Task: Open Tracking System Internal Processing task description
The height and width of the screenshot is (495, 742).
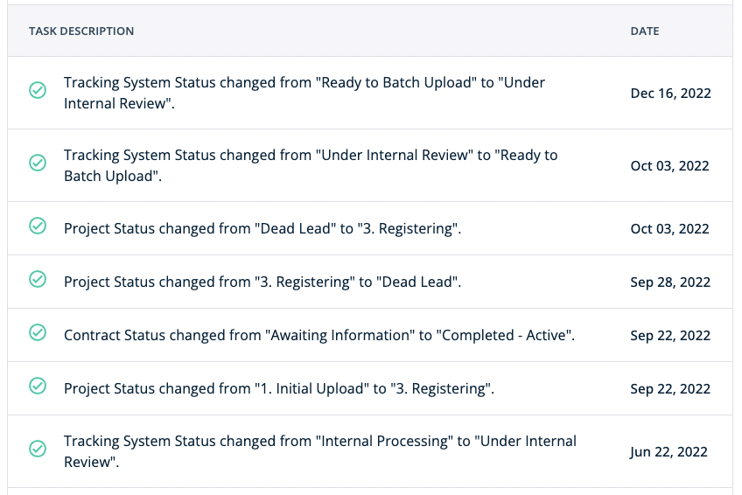Action: pos(320,451)
